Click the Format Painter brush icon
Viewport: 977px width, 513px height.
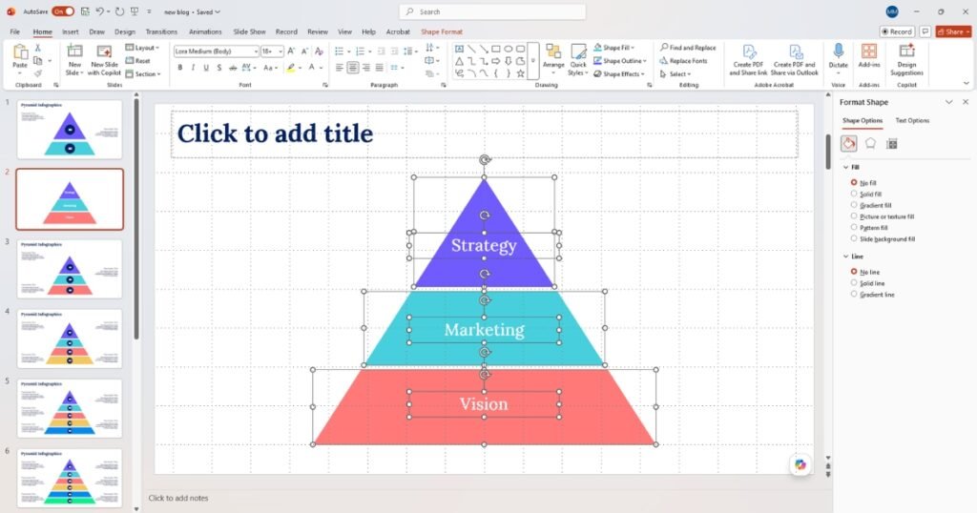37,73
